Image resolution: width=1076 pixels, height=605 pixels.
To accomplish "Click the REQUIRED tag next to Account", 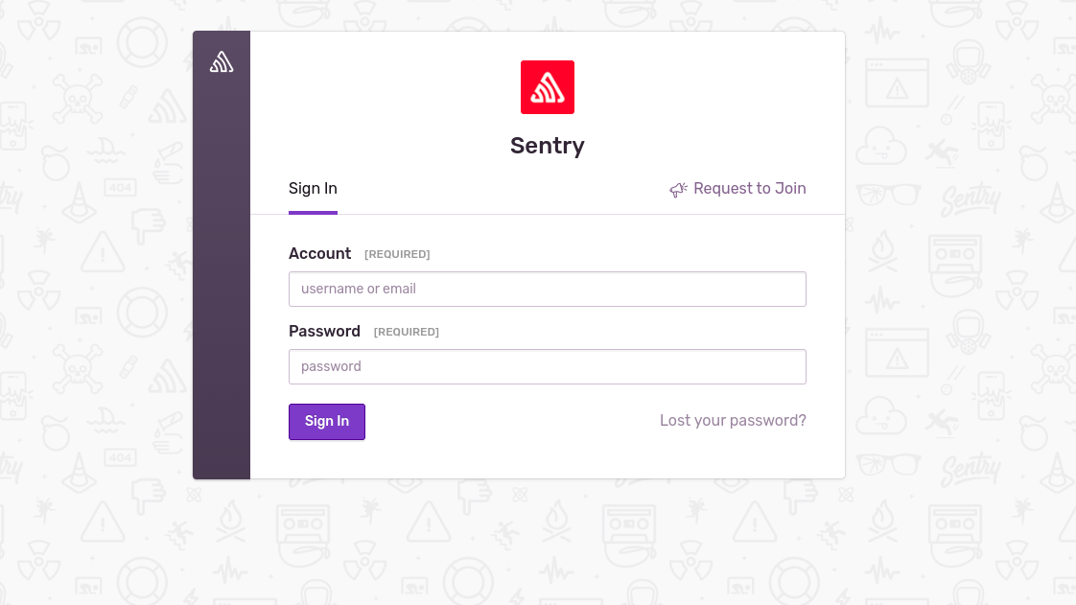I will click(x=397, y=254).
